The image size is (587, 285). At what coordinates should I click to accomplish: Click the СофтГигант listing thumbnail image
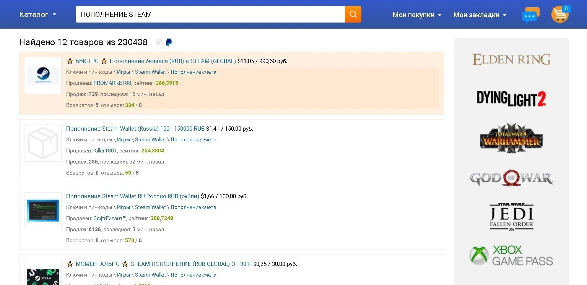pyautogui.click(x=43, y=211)
